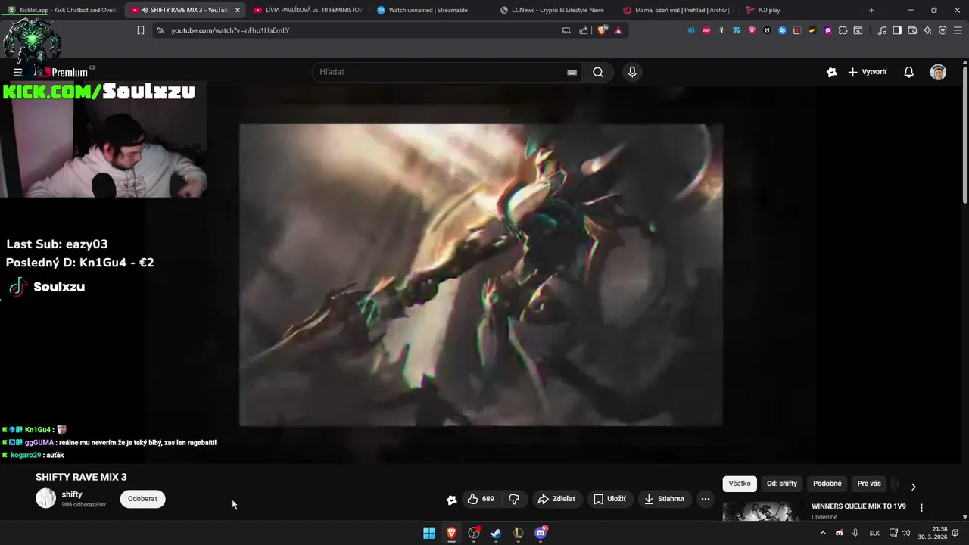Toggle the browser sidebar panel
The height and width of the screenshot is (545, 969).
point(897,30)
